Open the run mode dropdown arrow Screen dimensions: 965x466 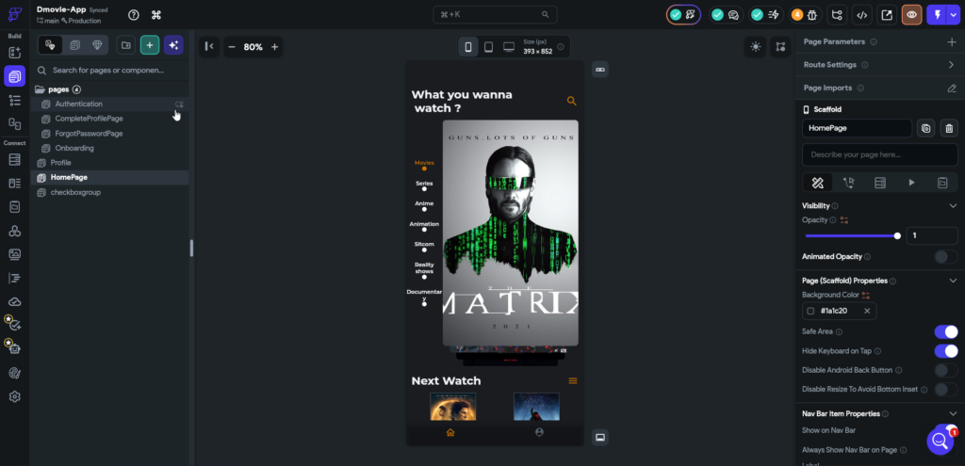tap(954, 15)
